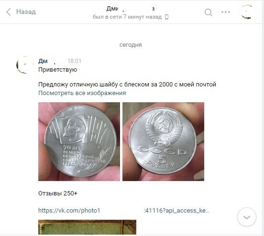The image size is (264, 236).
Task: Click the Назад back label
Action: (26, 12)
